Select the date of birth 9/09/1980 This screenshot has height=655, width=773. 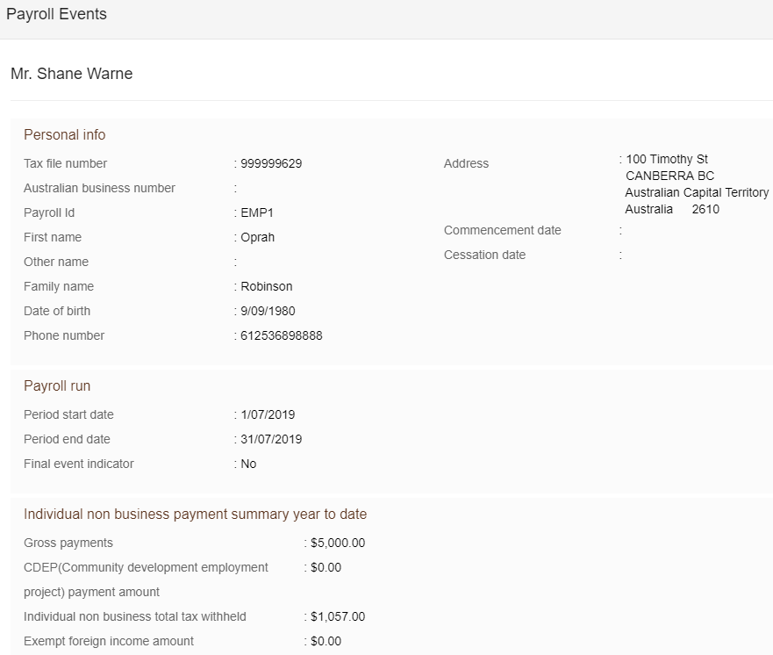tap(268, 311)
